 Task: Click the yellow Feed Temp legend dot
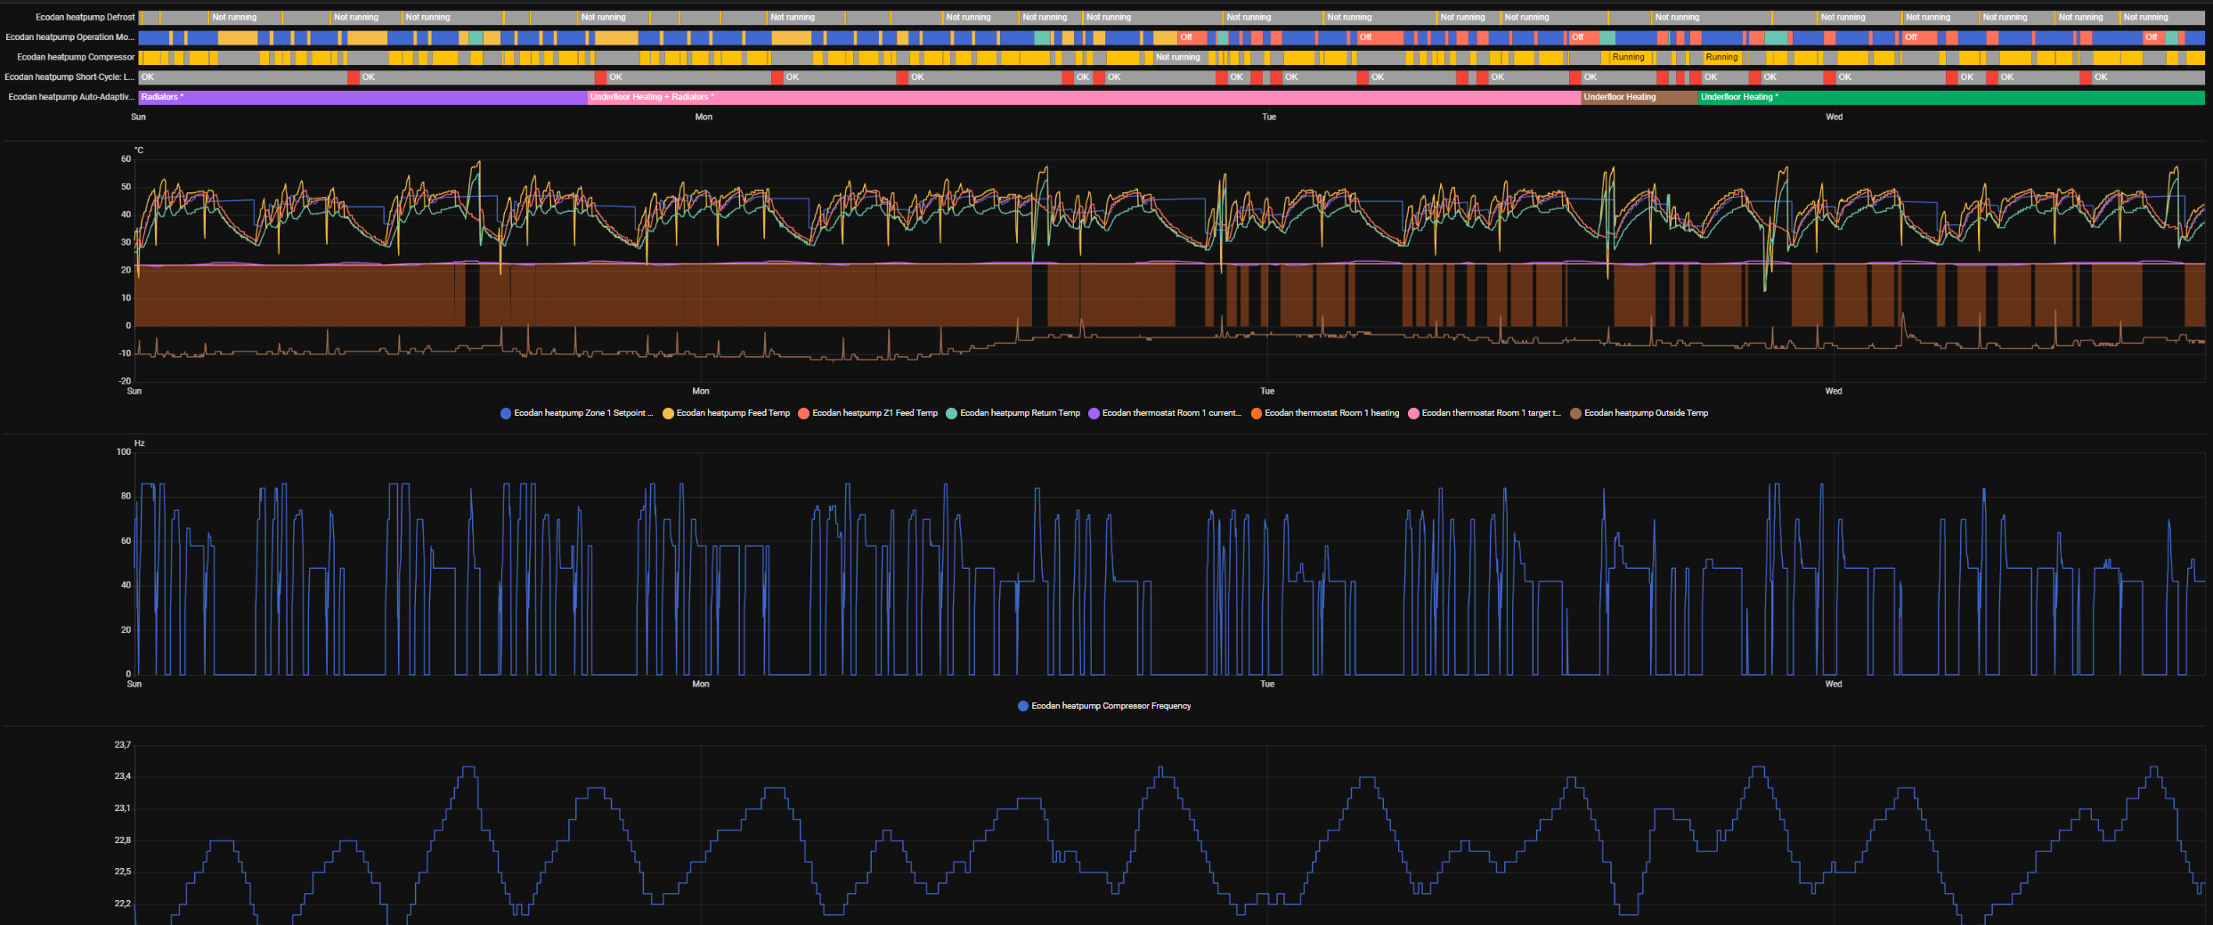tap(668, 413)
